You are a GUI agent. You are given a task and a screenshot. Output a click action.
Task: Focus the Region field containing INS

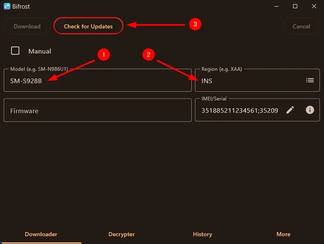point(257,80)
